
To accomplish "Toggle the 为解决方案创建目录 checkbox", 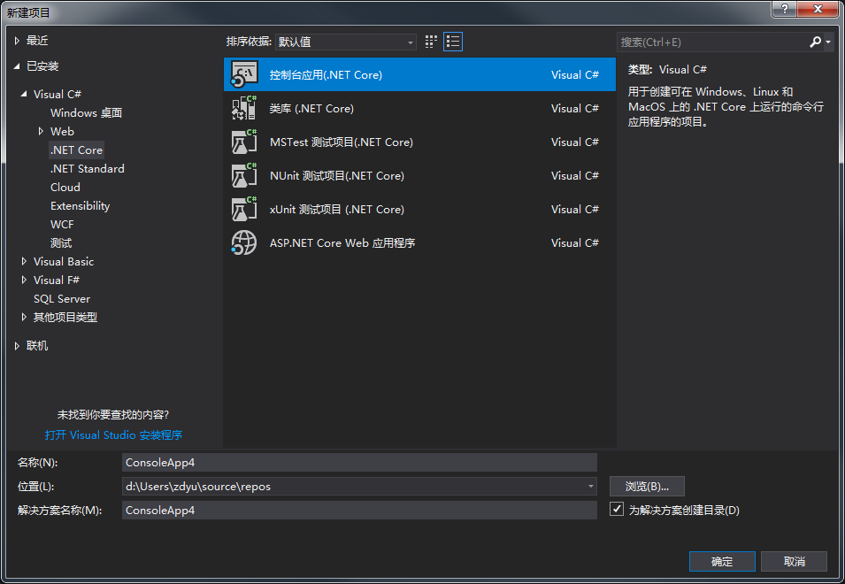I will tap(617, 509).
